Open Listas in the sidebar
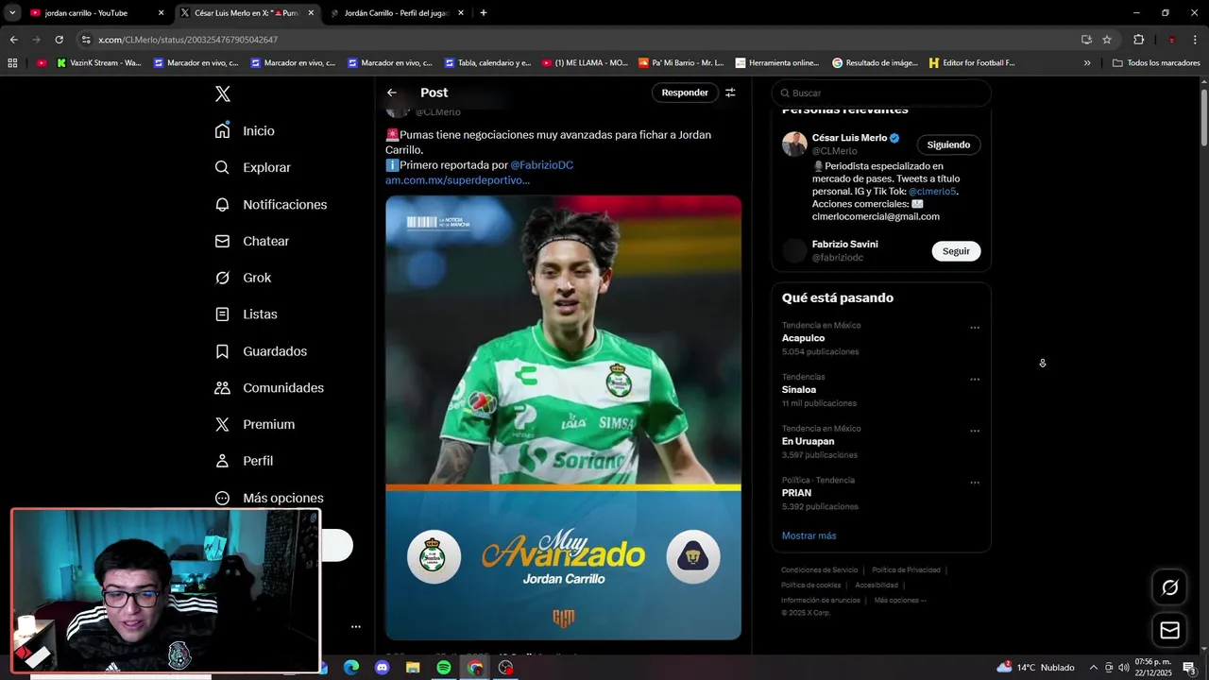The image size is (1209, 680). click(x=246, y=314)
